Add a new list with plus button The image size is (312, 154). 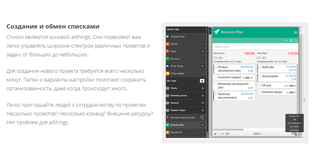[x=202, y=81]
